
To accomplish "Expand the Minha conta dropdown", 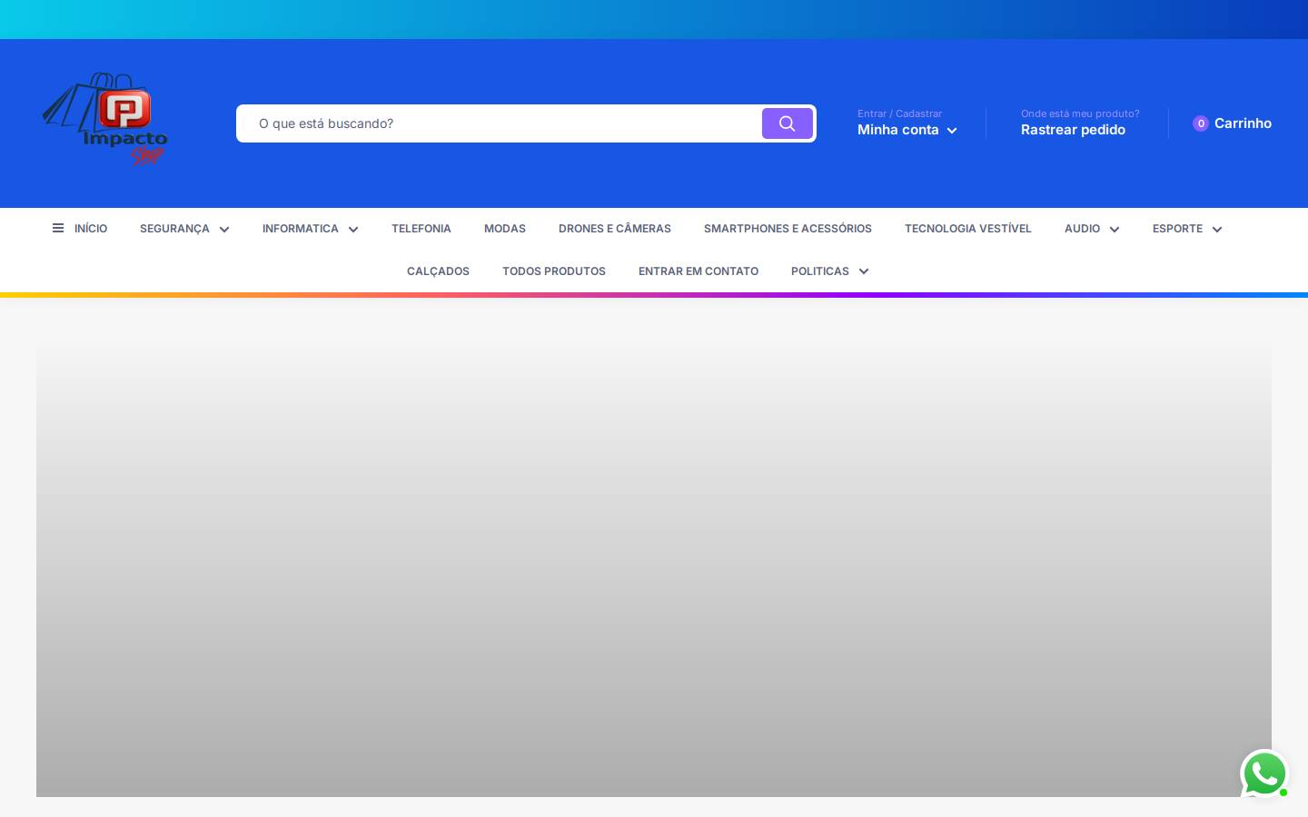I will click(x=907, y=130).
